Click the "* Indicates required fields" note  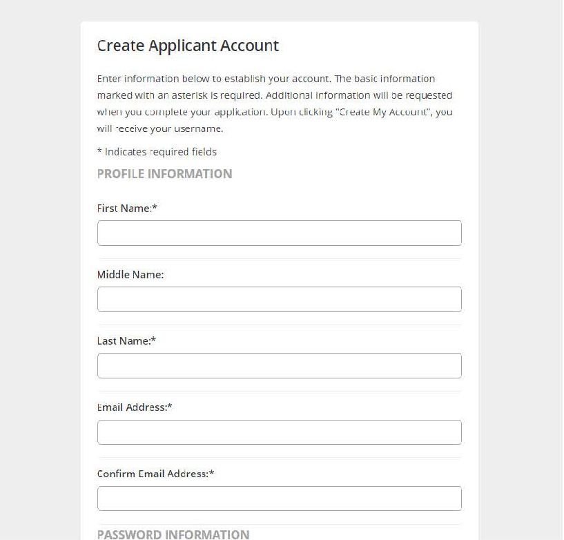pos(157,152)
